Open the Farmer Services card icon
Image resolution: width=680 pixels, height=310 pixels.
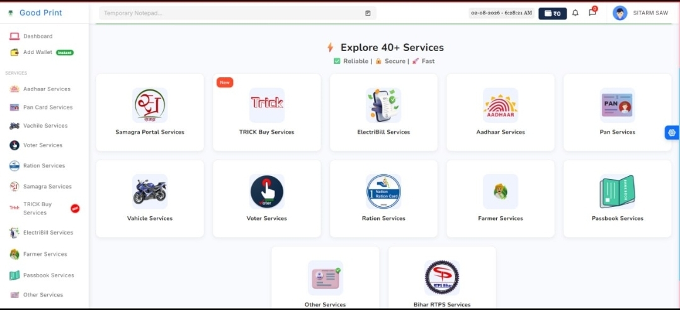tap(501, 191)
